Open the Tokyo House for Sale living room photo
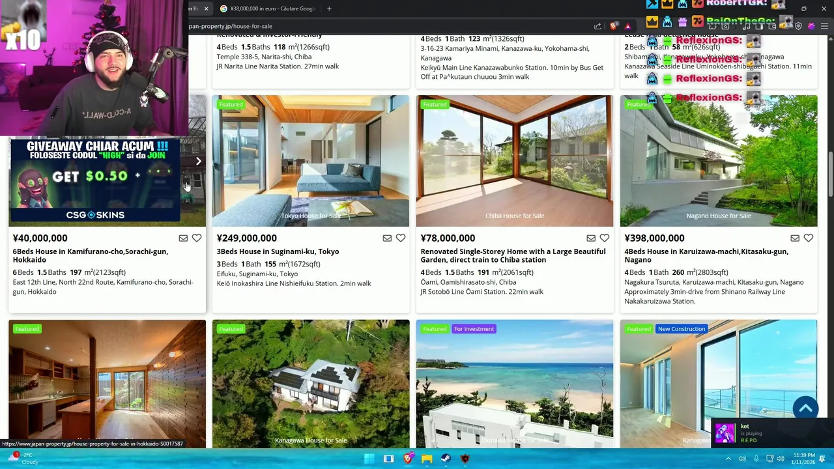 pyautogui.click(x=311, y=161)
